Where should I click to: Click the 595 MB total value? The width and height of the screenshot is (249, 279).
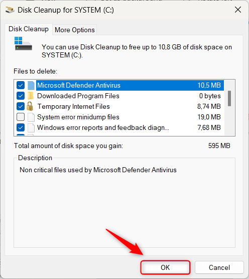219,146
